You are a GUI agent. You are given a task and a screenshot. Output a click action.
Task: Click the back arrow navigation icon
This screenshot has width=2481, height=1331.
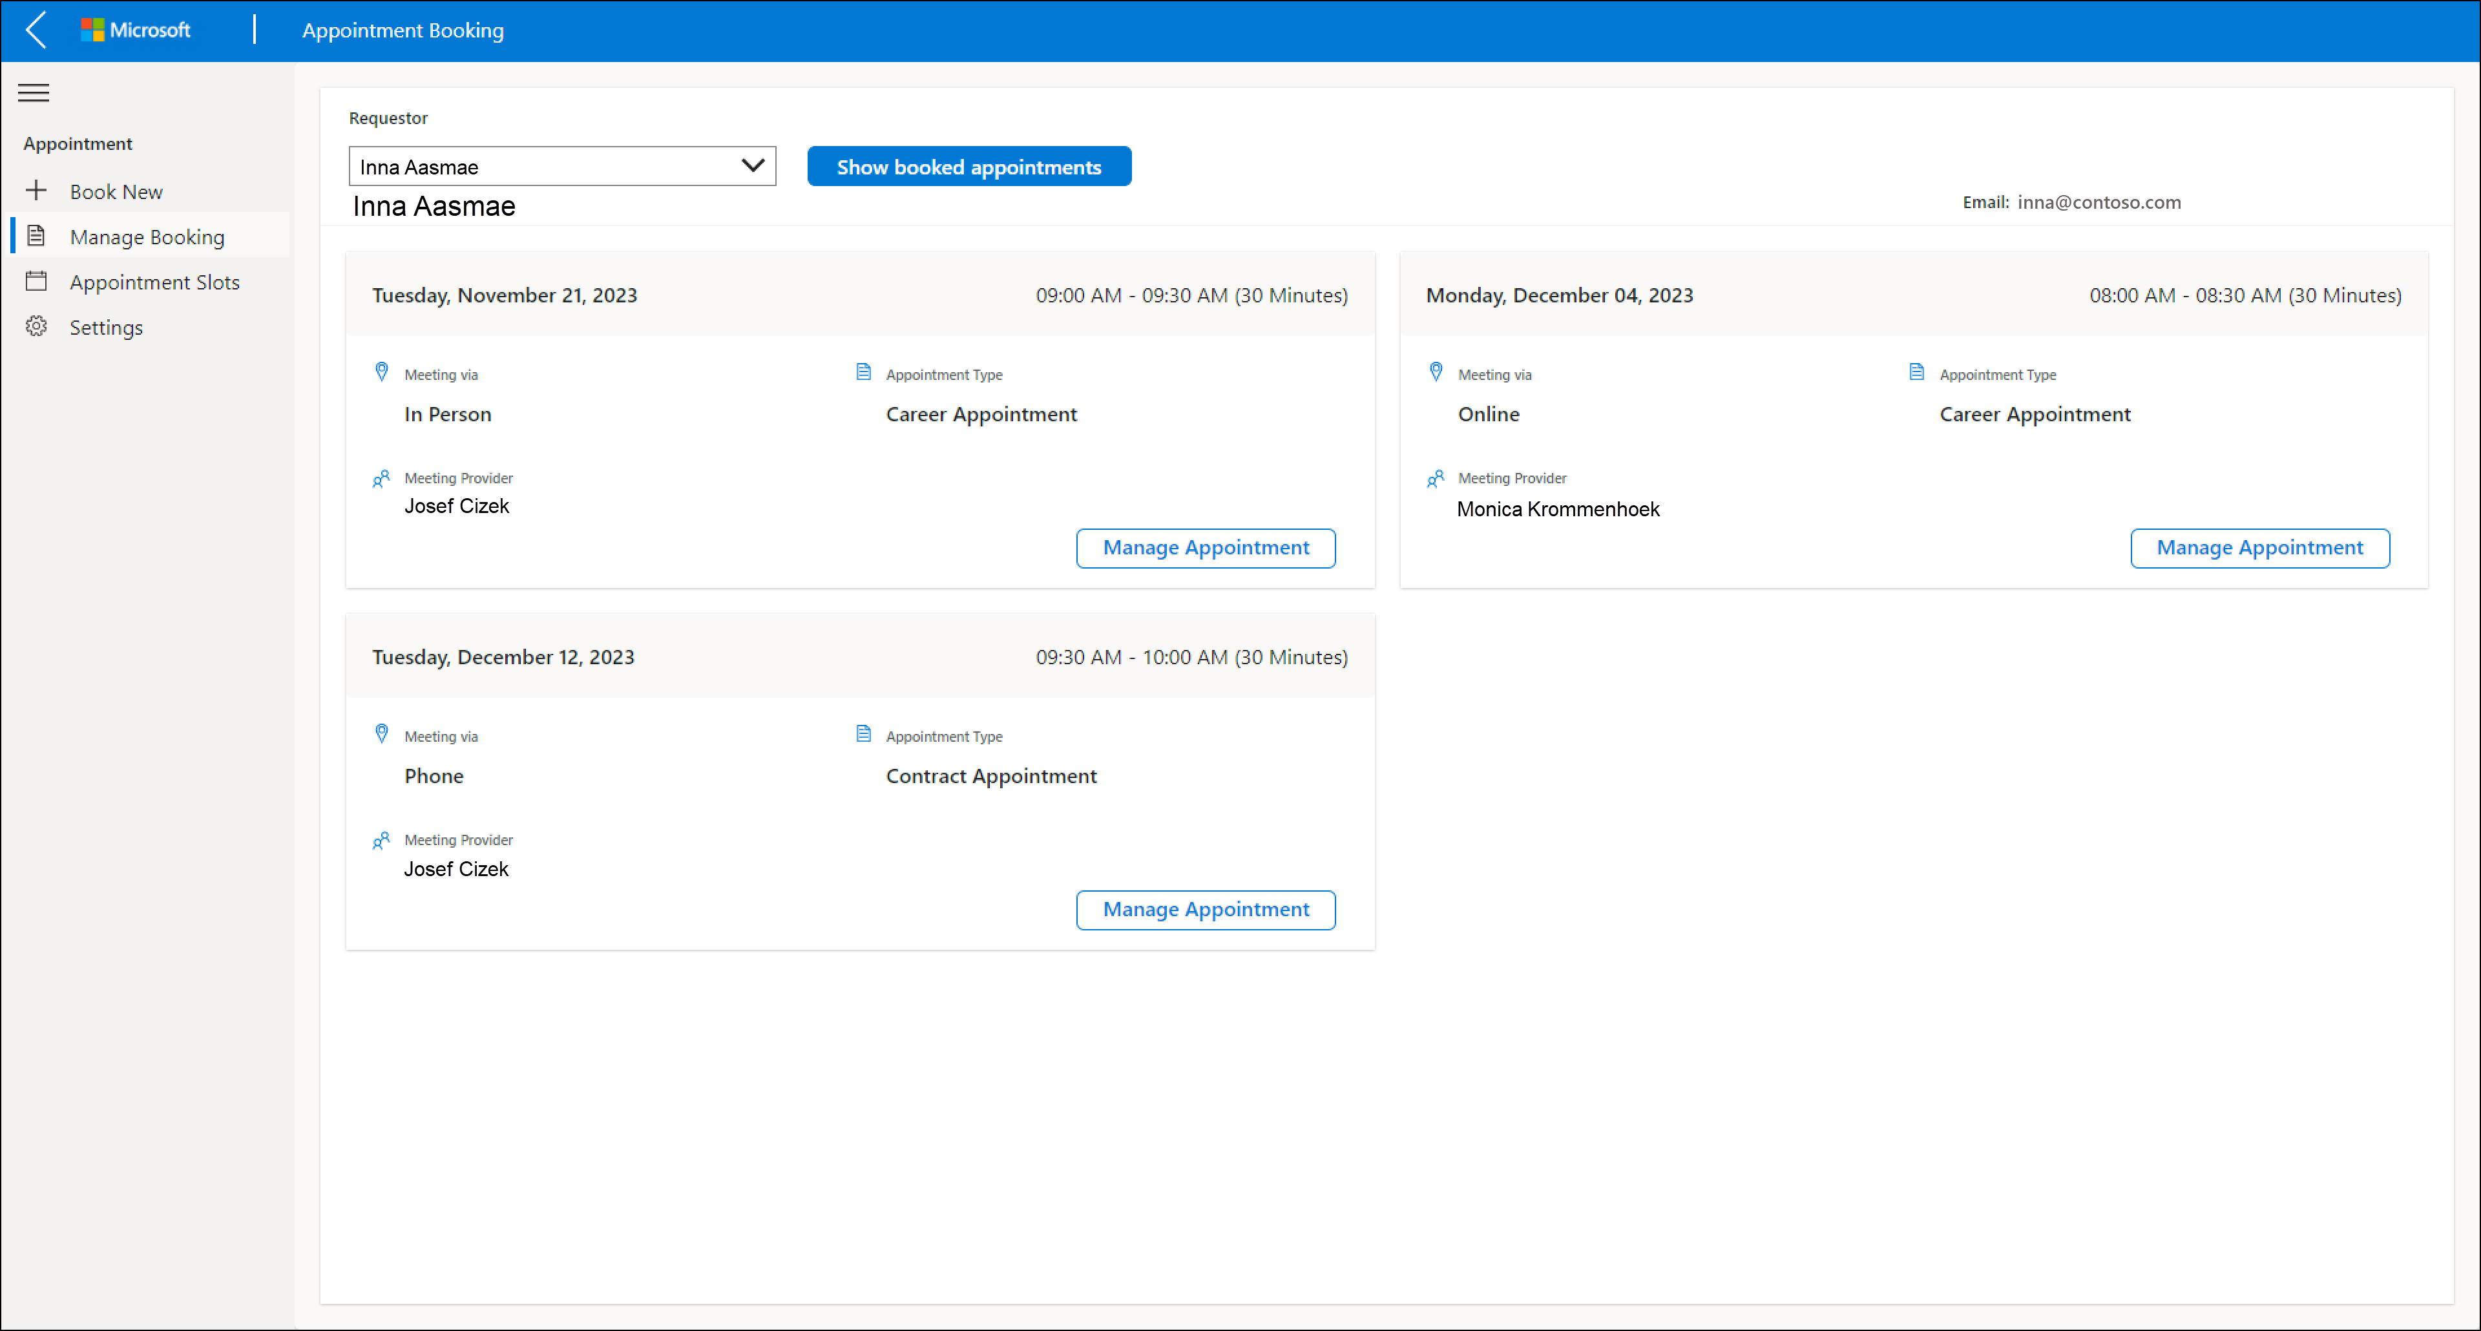pyautogui.click(x=36, y=30)
